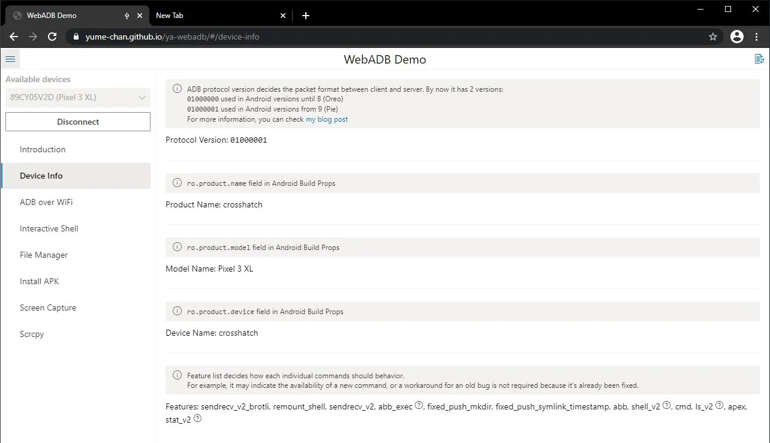Unpin the WebADB Demo tab
The image size is (770, 443).
click(127, 15)
